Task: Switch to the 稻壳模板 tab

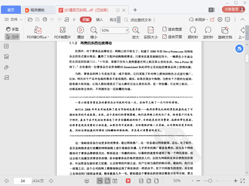Action: pos(38,10)
